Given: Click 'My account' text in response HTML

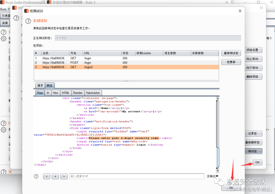Looking at the screenshot, I should (131, 112).
